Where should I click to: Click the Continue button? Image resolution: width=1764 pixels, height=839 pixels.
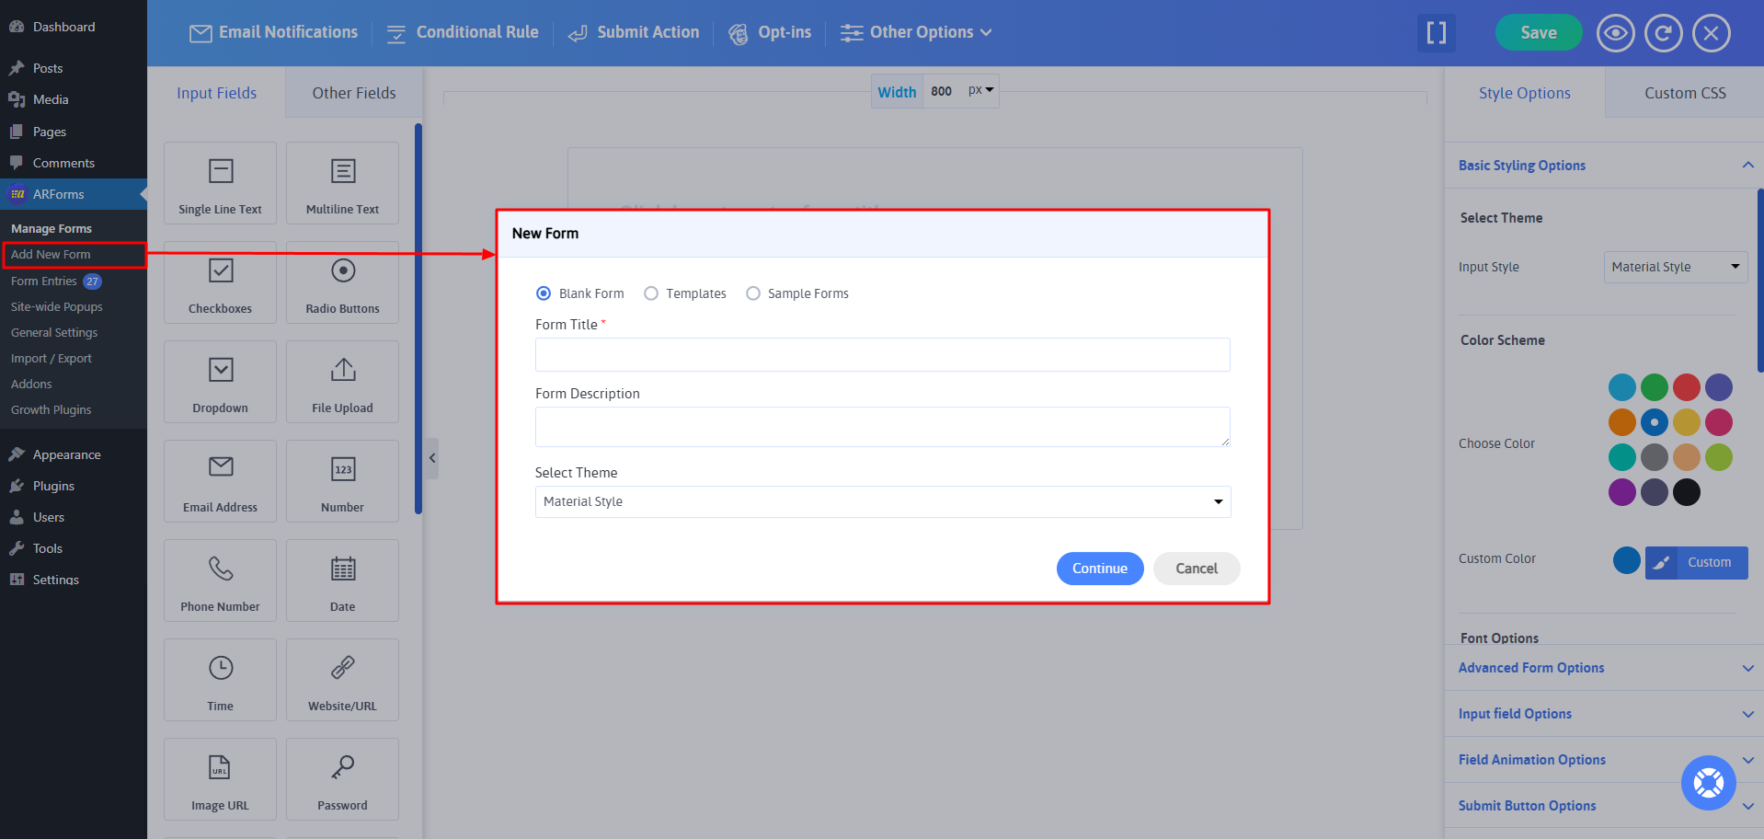(x=1099, y=569)
